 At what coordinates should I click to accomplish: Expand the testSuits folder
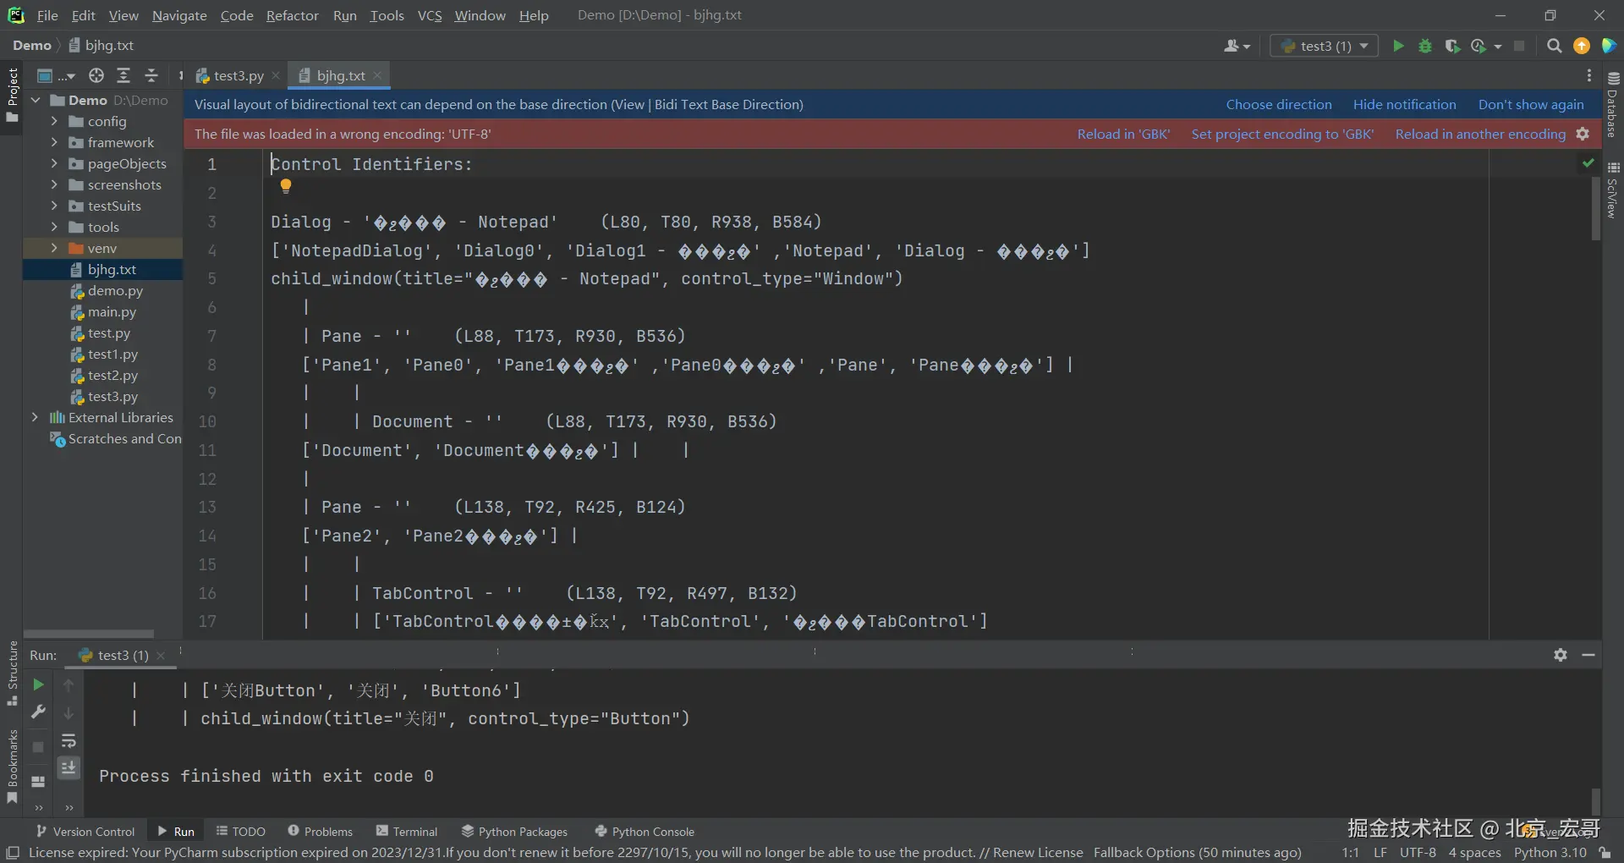(x=54, y=206)
